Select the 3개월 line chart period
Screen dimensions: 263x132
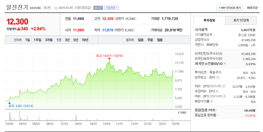(49, 40)
